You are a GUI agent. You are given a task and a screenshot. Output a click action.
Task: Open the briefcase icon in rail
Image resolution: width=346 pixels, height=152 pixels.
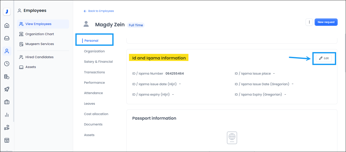pyautogui.click(x=7, y=102)
